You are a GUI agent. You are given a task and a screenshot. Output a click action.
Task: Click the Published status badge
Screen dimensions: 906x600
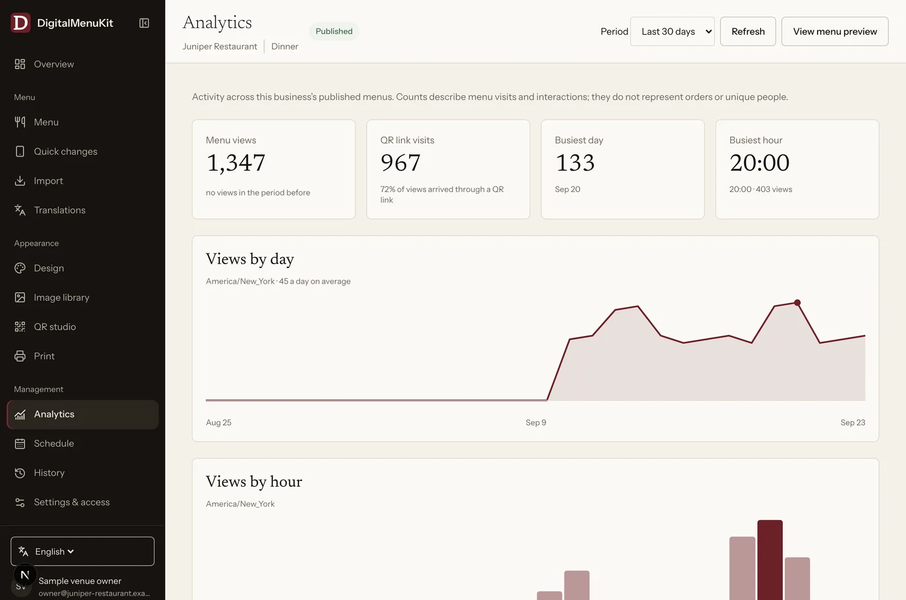(x=334, y=31)
